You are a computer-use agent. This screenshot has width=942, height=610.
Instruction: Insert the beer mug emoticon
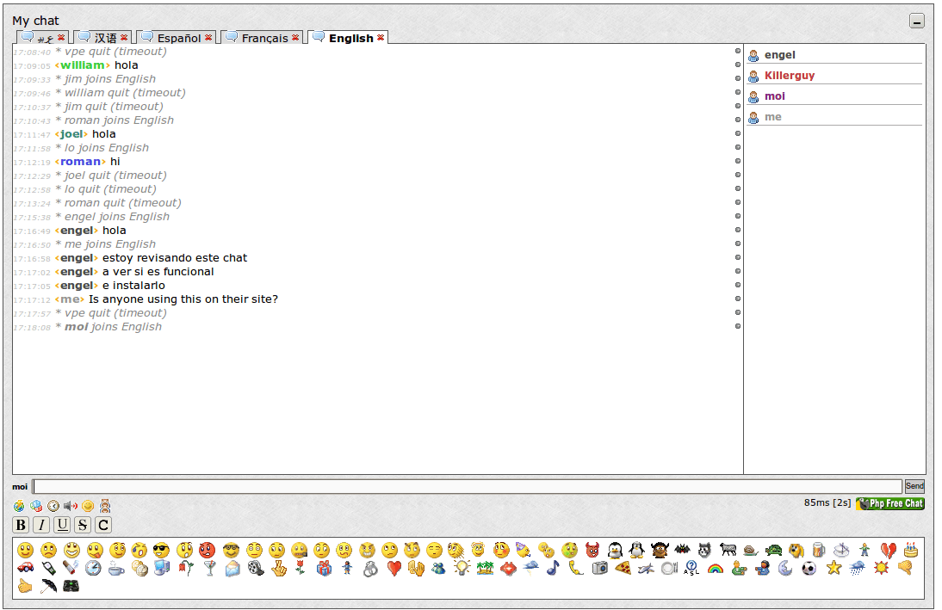tap(818, 550)
